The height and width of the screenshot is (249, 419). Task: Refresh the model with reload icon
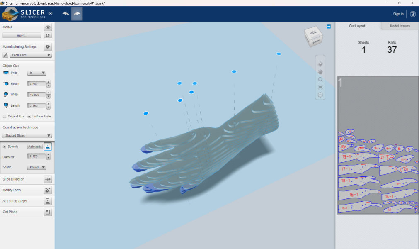48,35
